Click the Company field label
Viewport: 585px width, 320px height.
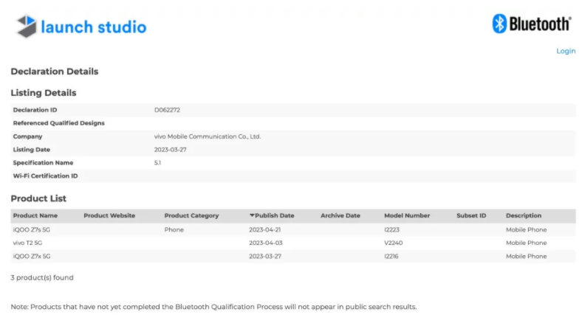tap(27, 136)
